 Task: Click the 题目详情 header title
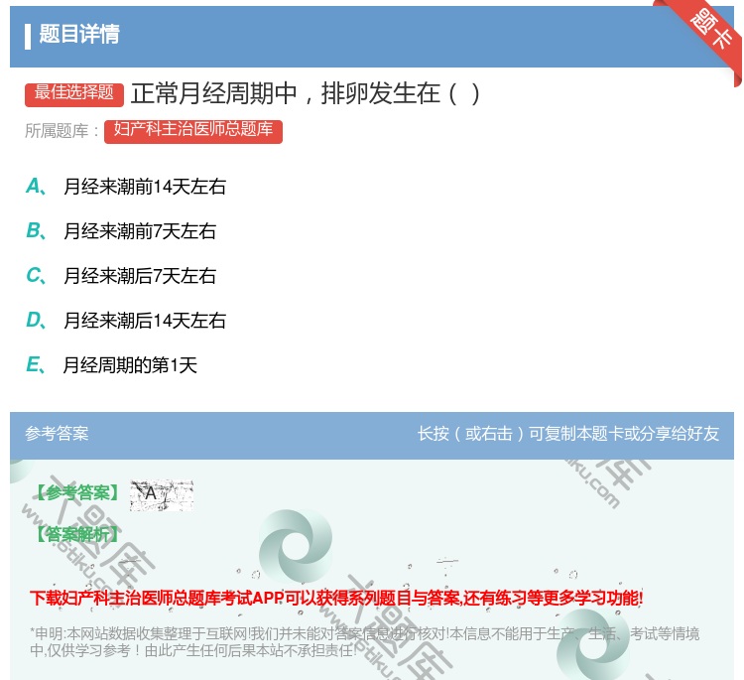pos(79,35)
